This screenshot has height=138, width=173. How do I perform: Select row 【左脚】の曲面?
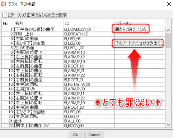click(x=83, y=39)
